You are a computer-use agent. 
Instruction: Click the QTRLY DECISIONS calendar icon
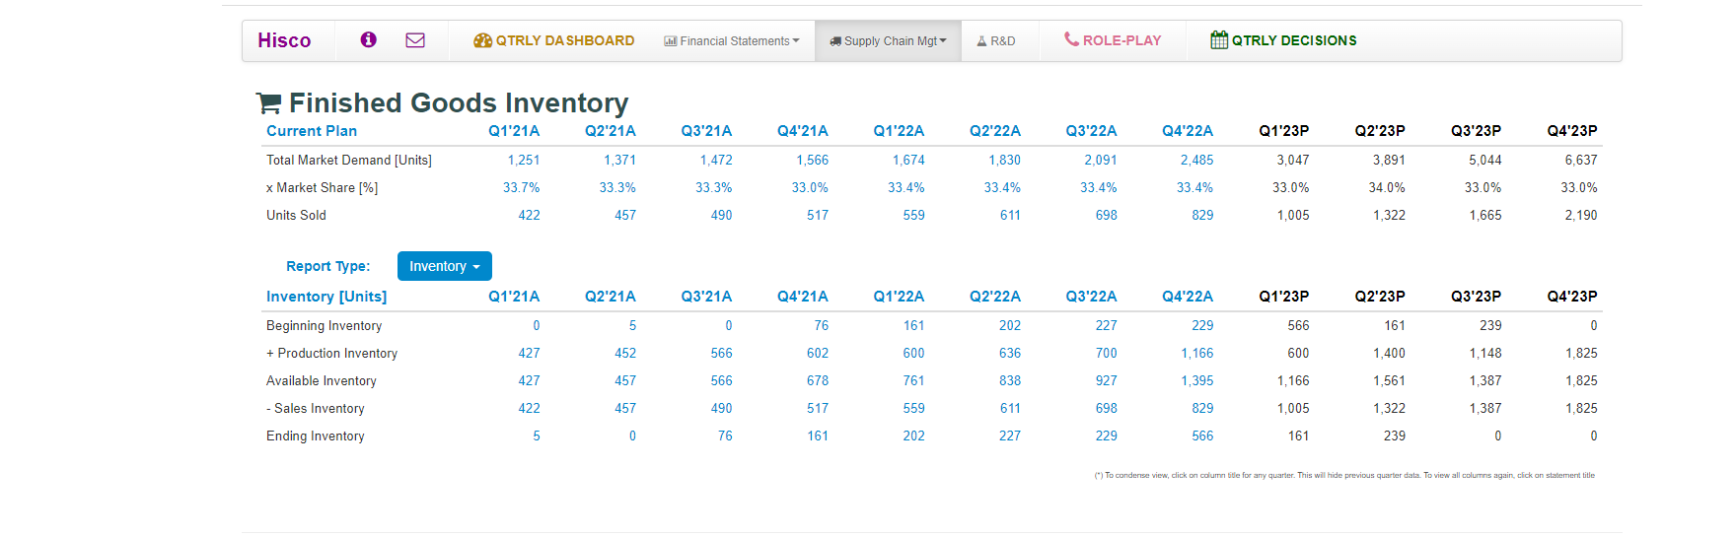click(x=1219, y=40)
